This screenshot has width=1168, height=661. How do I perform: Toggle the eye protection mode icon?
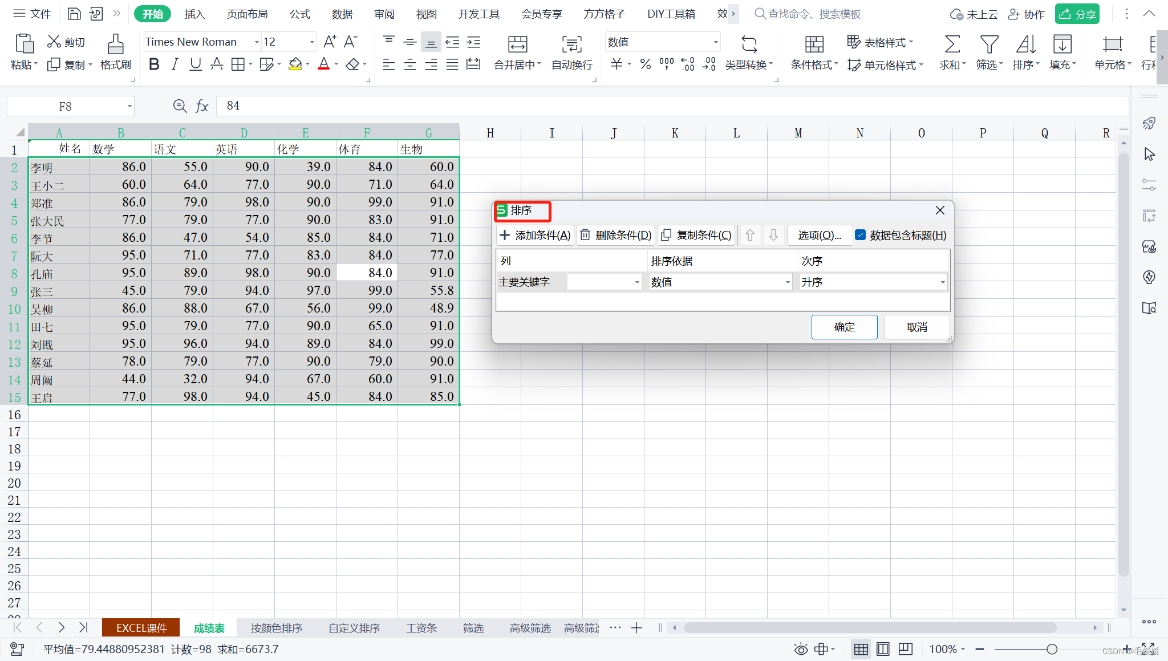801,649
